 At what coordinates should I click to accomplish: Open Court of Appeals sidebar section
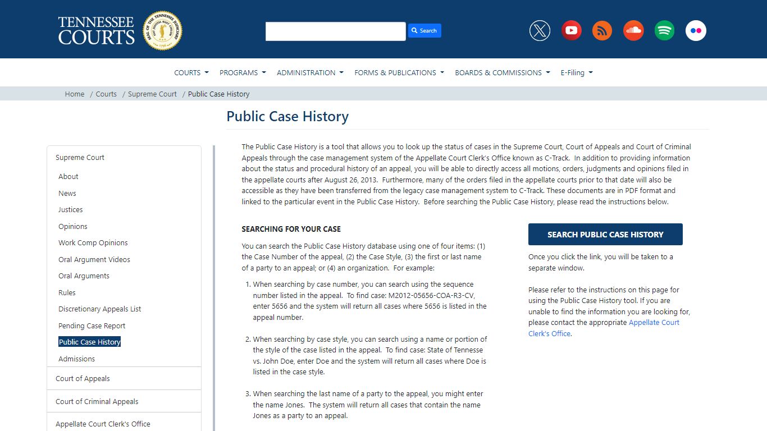[x=83, y=379]
